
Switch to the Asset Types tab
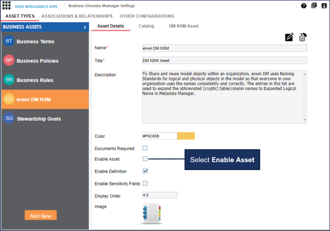(20, 16)
